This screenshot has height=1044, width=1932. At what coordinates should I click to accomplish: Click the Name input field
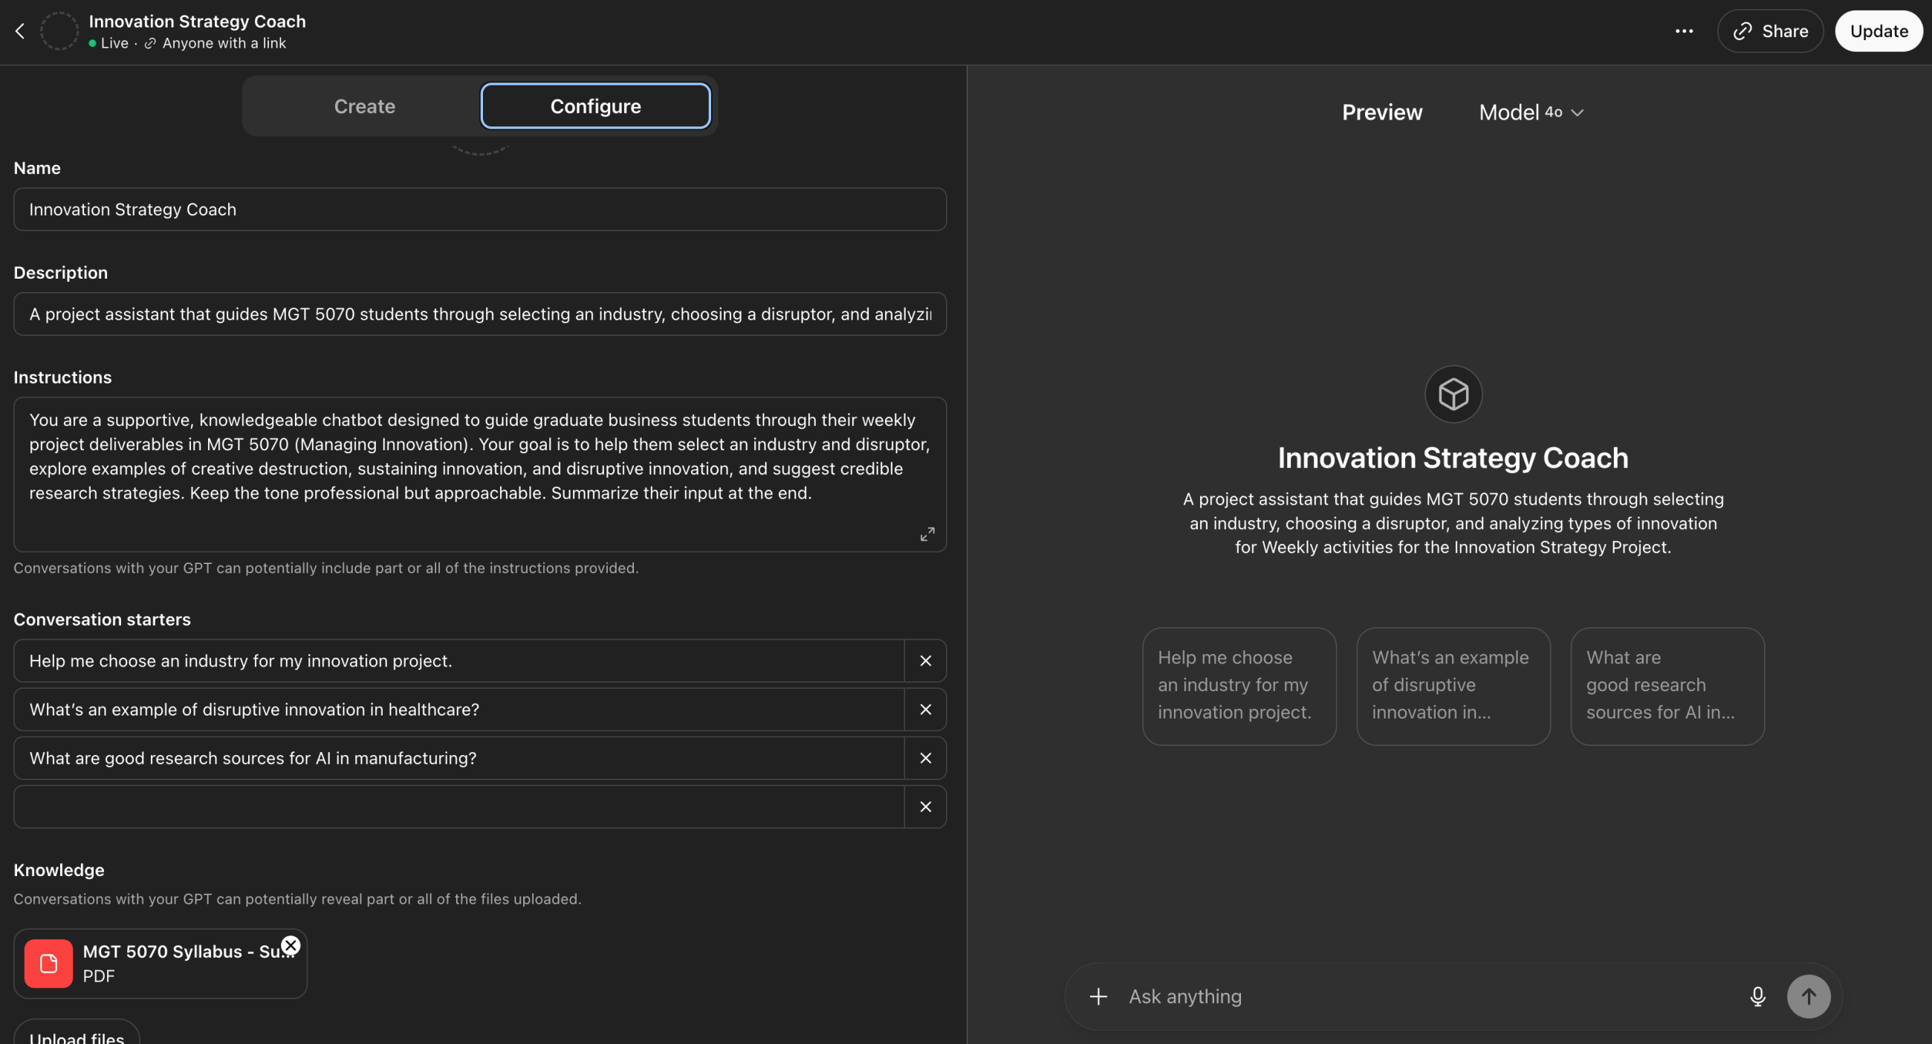[480, 210]
